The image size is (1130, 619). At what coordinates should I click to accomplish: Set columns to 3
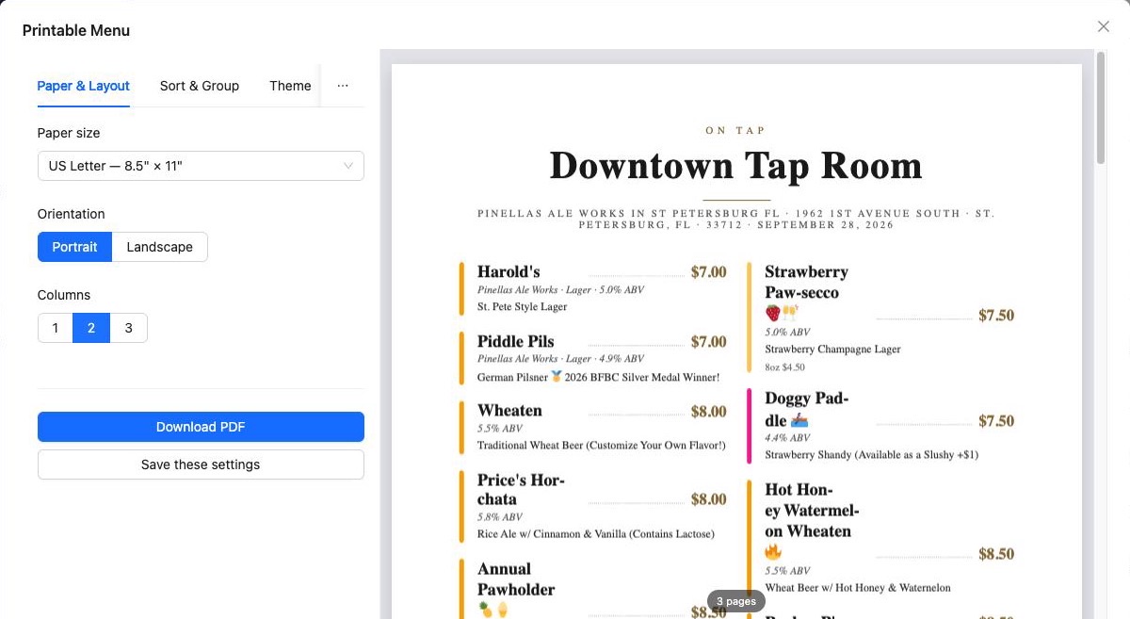(129, 328)
